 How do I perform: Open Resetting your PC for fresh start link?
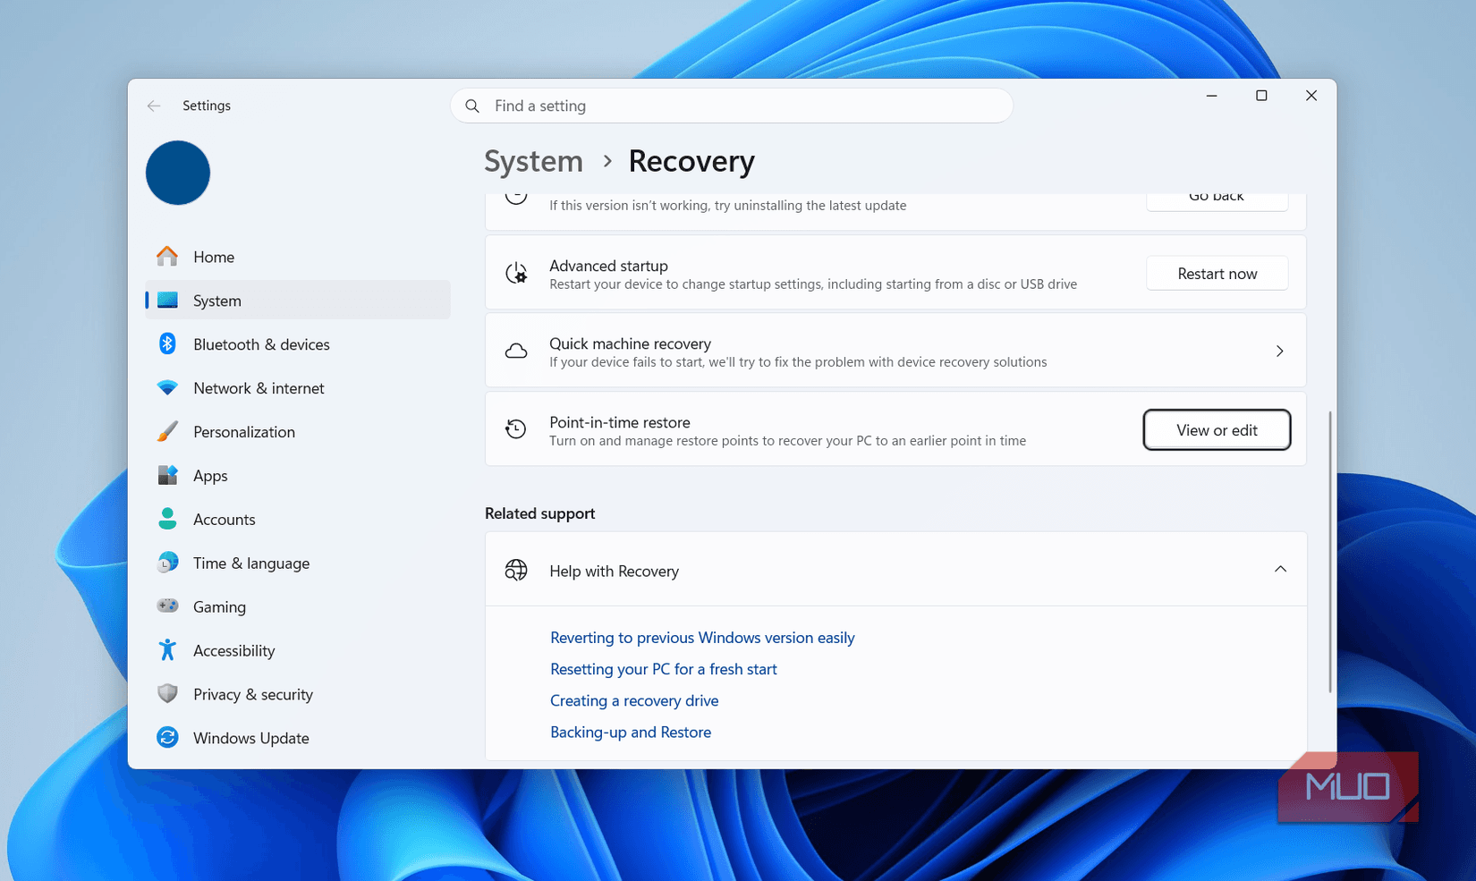(x=664, y=669)
